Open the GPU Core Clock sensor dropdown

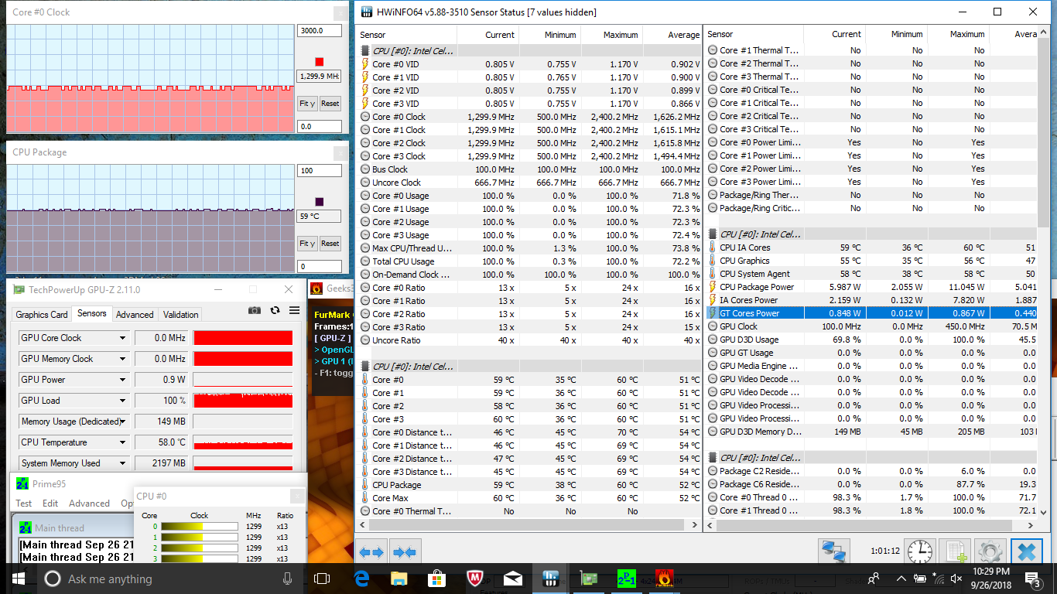tap(122, 338)
